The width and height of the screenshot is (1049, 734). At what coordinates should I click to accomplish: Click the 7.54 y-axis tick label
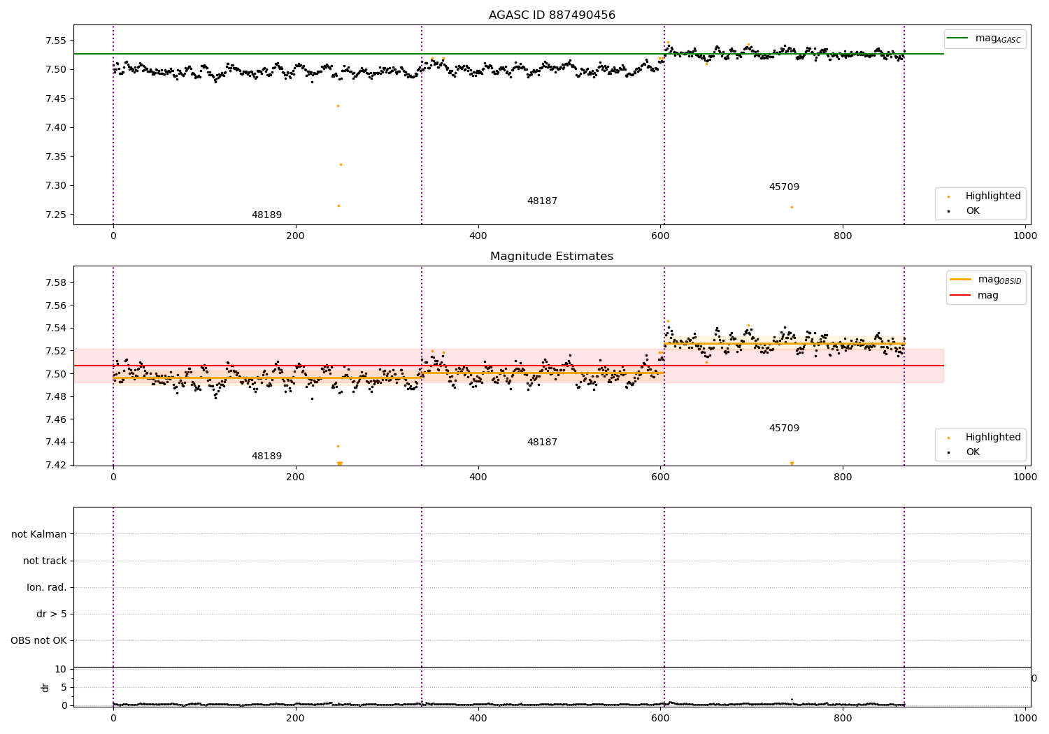point(56,328)
